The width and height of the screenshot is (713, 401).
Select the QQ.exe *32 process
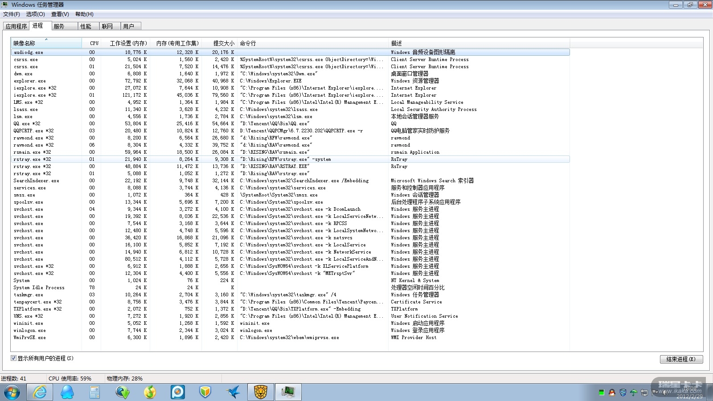290,123
